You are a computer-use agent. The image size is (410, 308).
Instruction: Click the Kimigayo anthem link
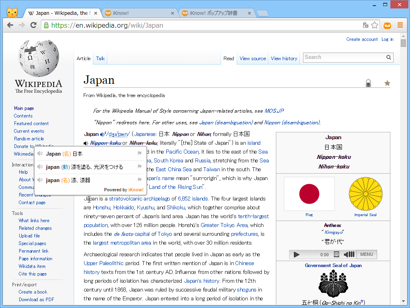[x=334, y=232]
